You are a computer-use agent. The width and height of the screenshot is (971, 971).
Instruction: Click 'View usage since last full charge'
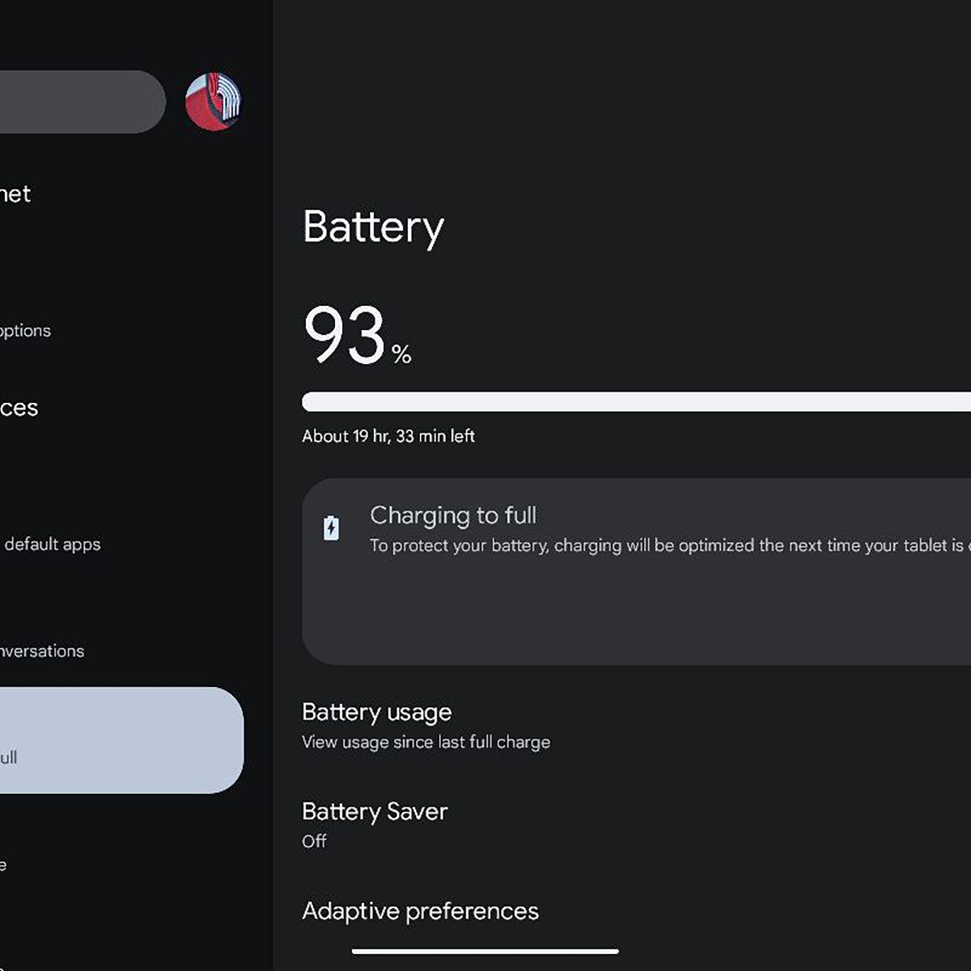pyautogui.click(x=426, y=742)
